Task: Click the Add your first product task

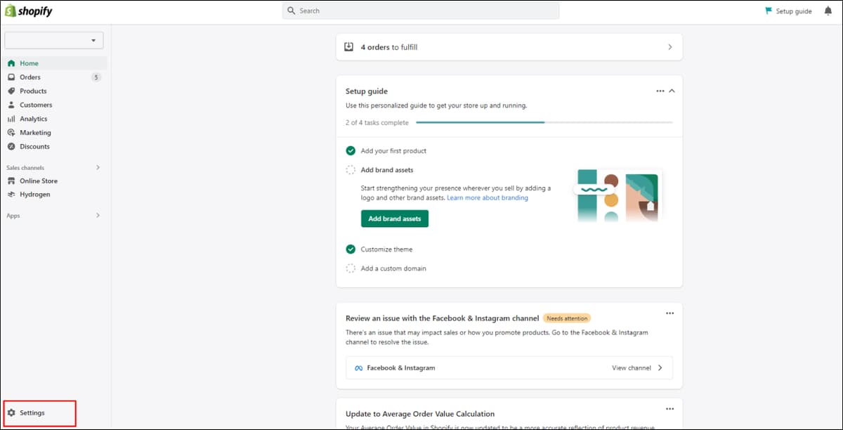Action: tap(393, 151)
